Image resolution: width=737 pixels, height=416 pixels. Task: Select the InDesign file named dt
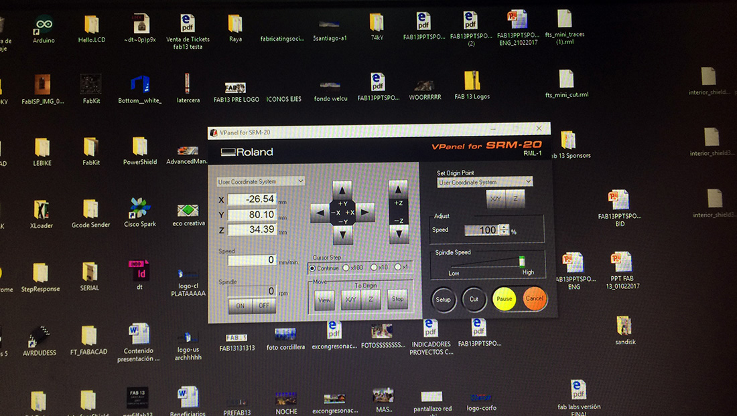[x=139, y=275]
